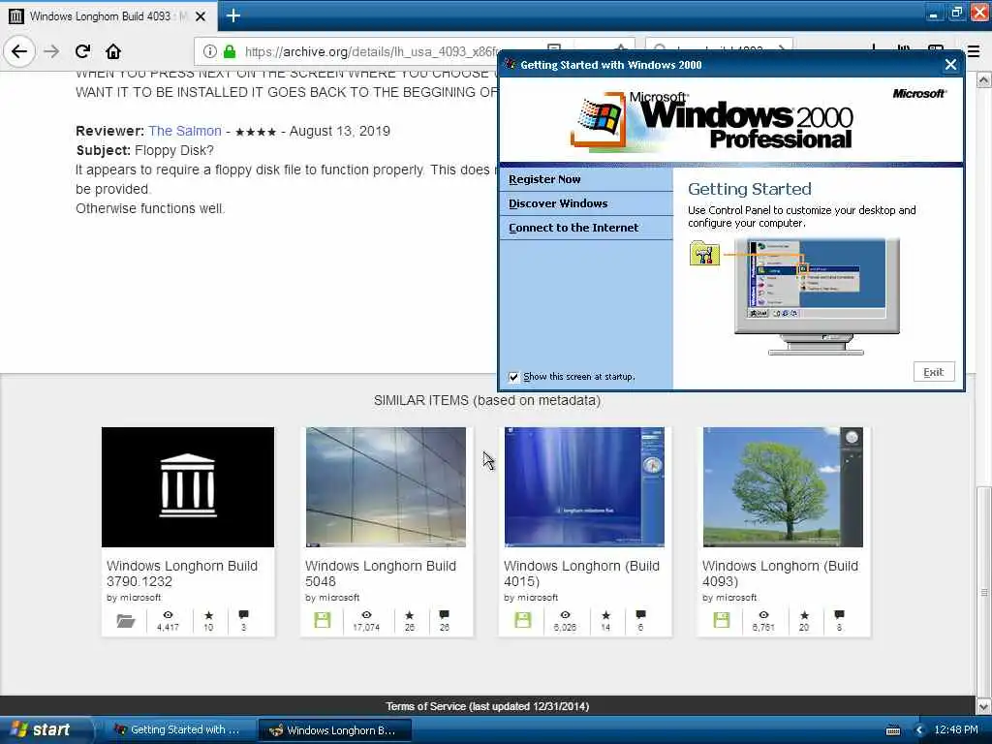This screenshot has width=992, height=744.
Task: Click the green padlock icon
Action: click(230, 51)
